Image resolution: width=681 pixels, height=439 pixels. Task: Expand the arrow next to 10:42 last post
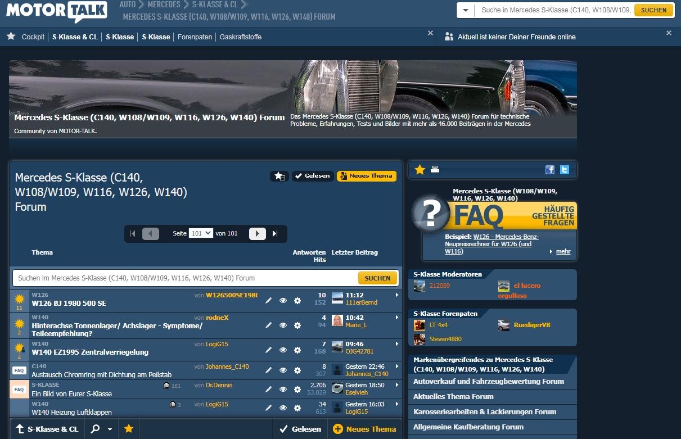click(397, 318)
